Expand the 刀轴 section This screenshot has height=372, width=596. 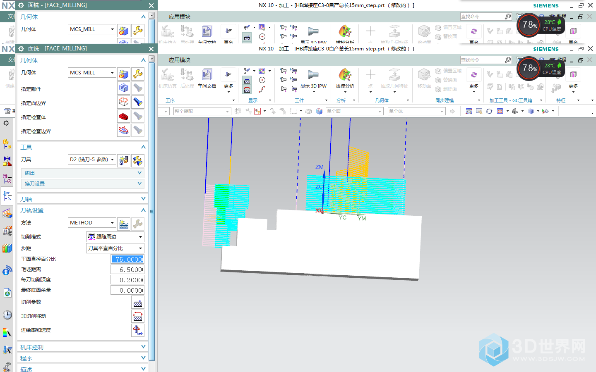point(82,199)
